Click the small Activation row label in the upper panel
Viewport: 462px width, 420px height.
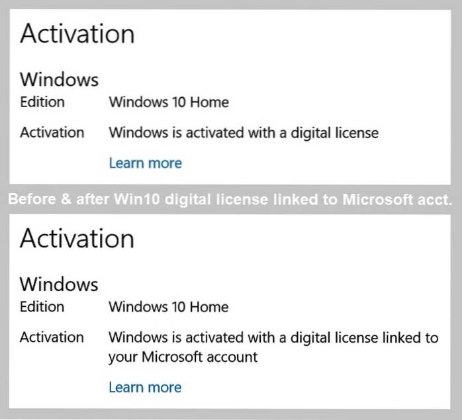pos(52,132)
